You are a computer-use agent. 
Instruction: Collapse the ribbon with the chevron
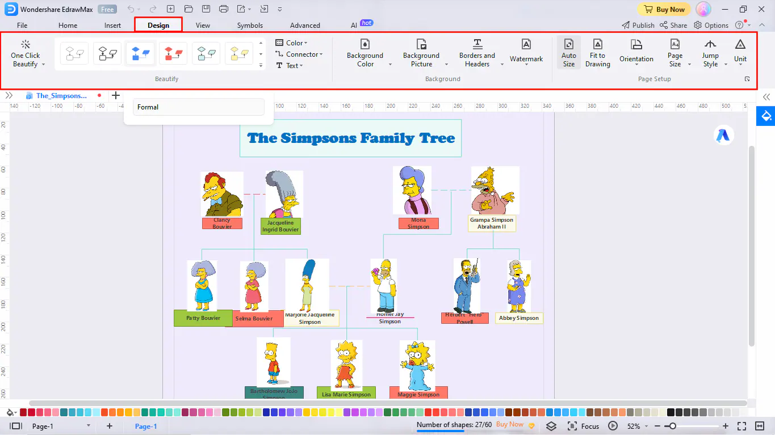761,25
